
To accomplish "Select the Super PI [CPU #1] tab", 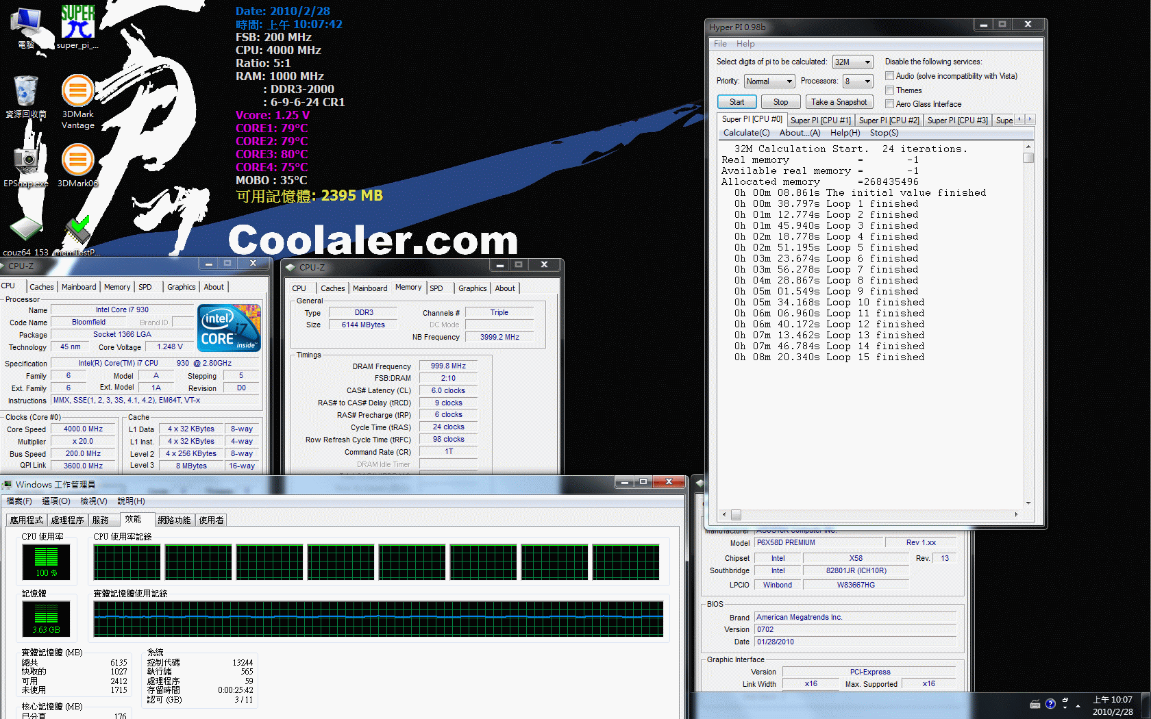I will coord(820,121).
